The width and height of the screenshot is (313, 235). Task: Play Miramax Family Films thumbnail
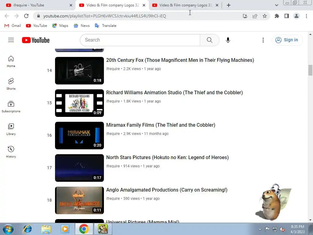point(79,136)
